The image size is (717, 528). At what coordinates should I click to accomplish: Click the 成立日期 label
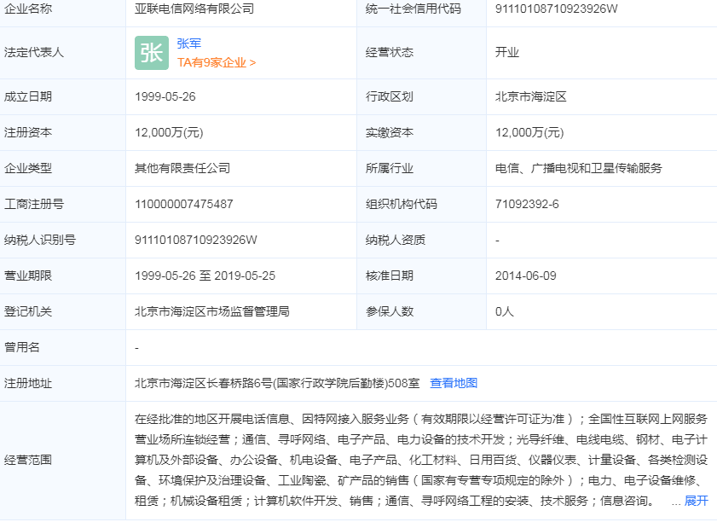point(28,96)
